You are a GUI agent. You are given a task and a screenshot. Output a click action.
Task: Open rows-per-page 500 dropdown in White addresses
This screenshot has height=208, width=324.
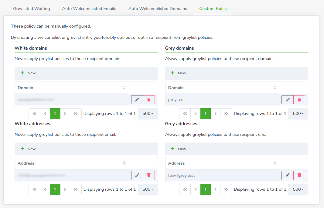point(148,190)
